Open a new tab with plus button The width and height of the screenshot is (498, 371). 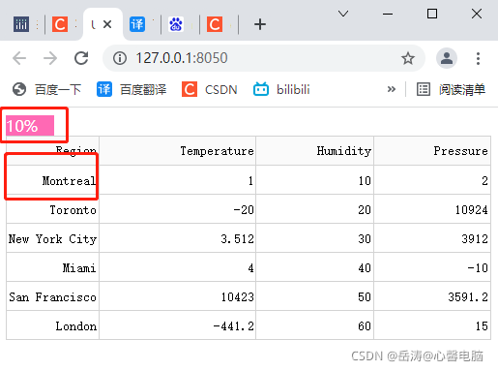pyautogui.click(x=260, y=24)
